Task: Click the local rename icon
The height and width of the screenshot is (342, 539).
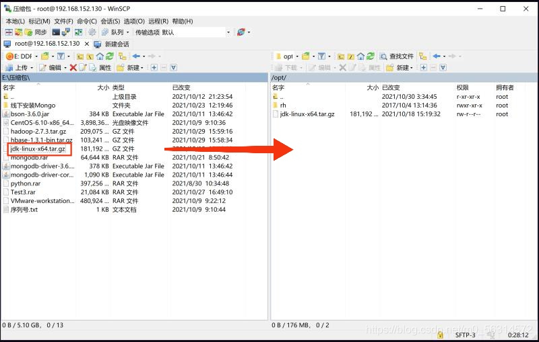Action: [x=82, y=67]
